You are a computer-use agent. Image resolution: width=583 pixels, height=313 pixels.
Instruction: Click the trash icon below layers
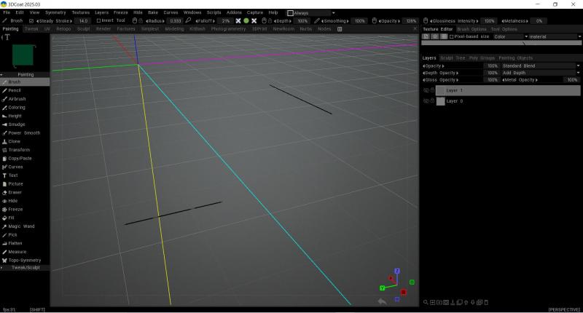(x=486, y=302)
